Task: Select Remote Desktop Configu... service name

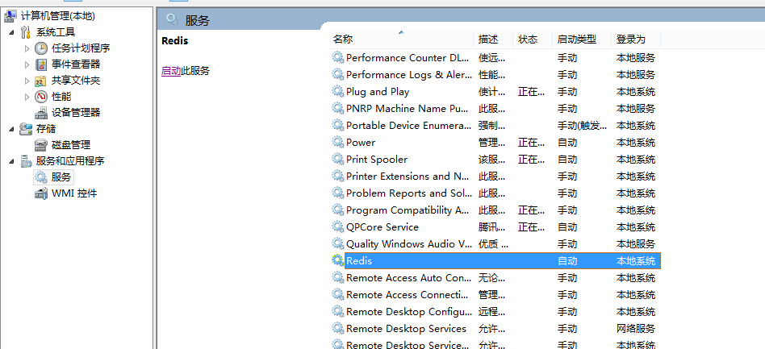Action: [409, 311]
